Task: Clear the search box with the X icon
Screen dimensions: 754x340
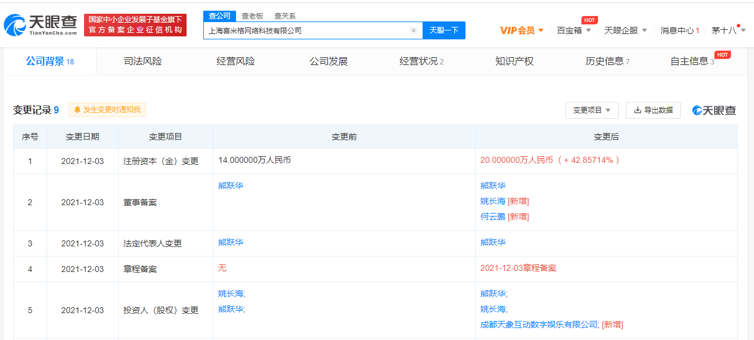Action: click(x=414, y=30)
